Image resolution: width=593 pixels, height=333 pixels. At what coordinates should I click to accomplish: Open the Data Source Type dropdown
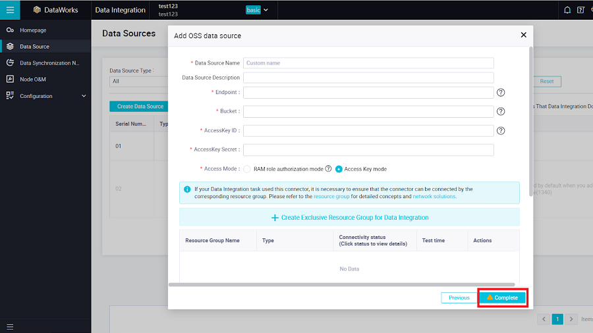[x=139, y=81]
